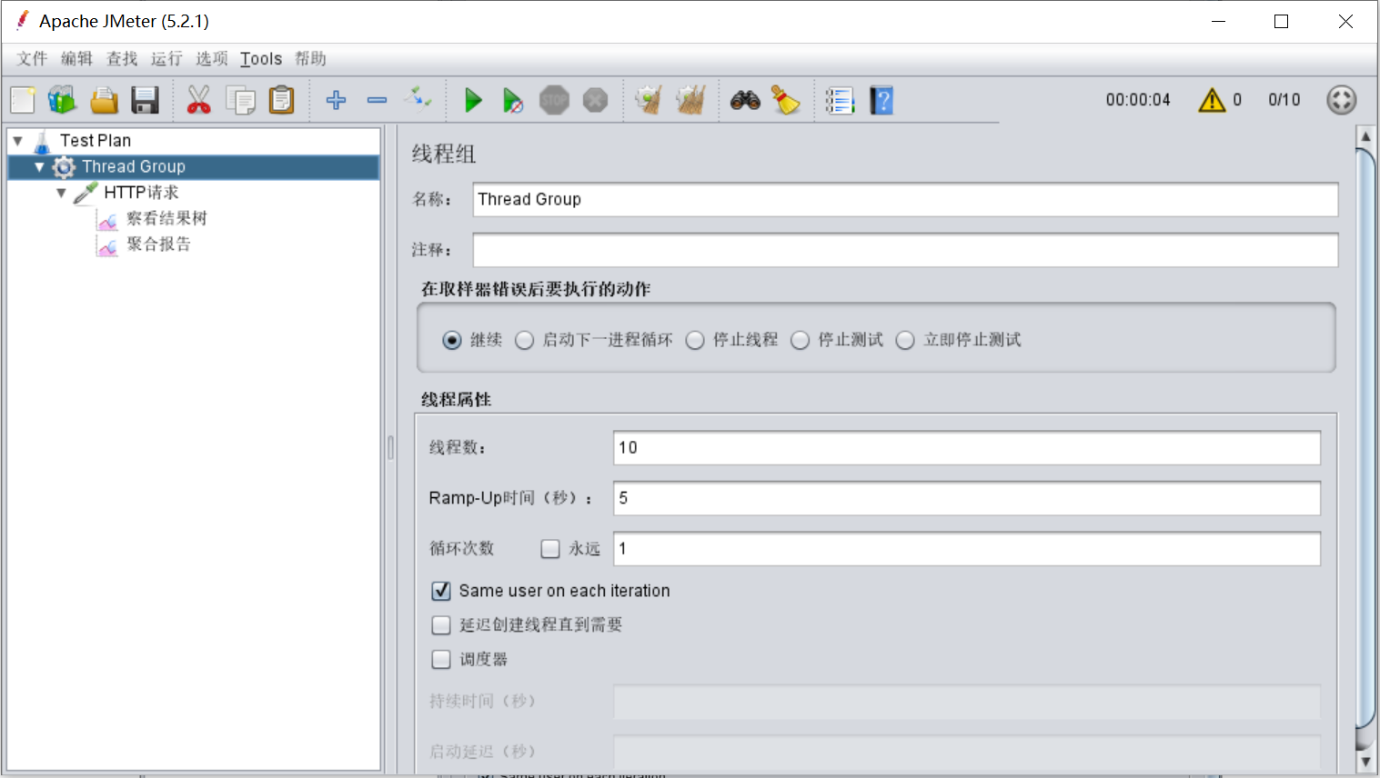The width and height of the screenshot is (1380, 778).
Task: Select the 启动下一进程循环 radio button
Action: pyautogui.click(x=524, y=340)
